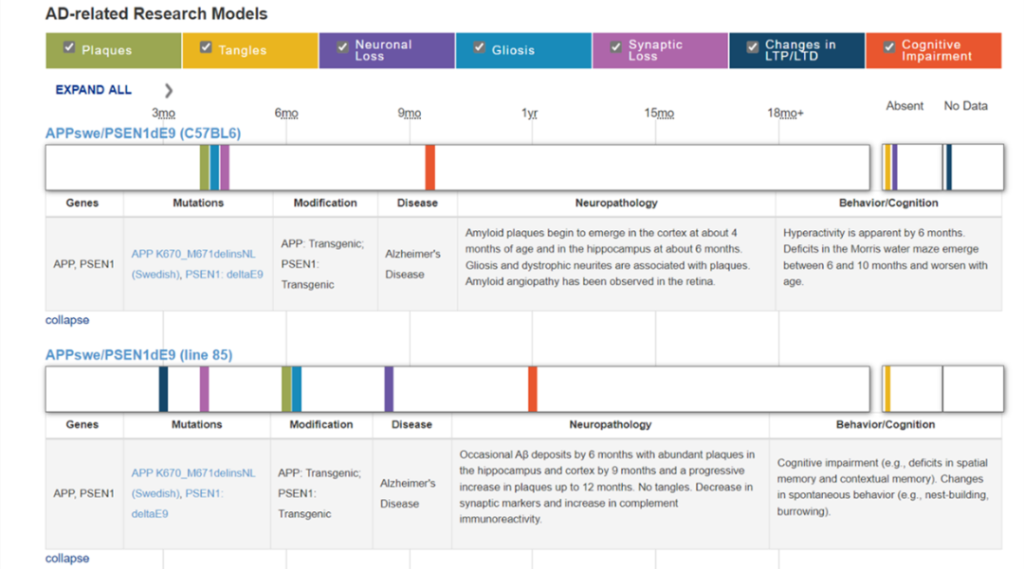
Task: Toggle the Cognitive Impairment checkbox
Action: coord(888,47)
